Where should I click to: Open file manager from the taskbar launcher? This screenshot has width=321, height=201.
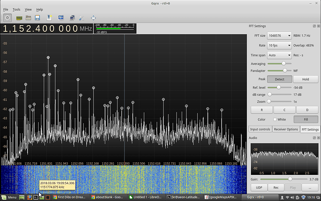point(42,198)
